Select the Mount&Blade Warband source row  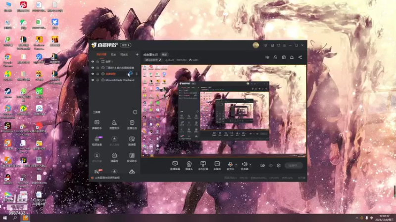point(114,80)
